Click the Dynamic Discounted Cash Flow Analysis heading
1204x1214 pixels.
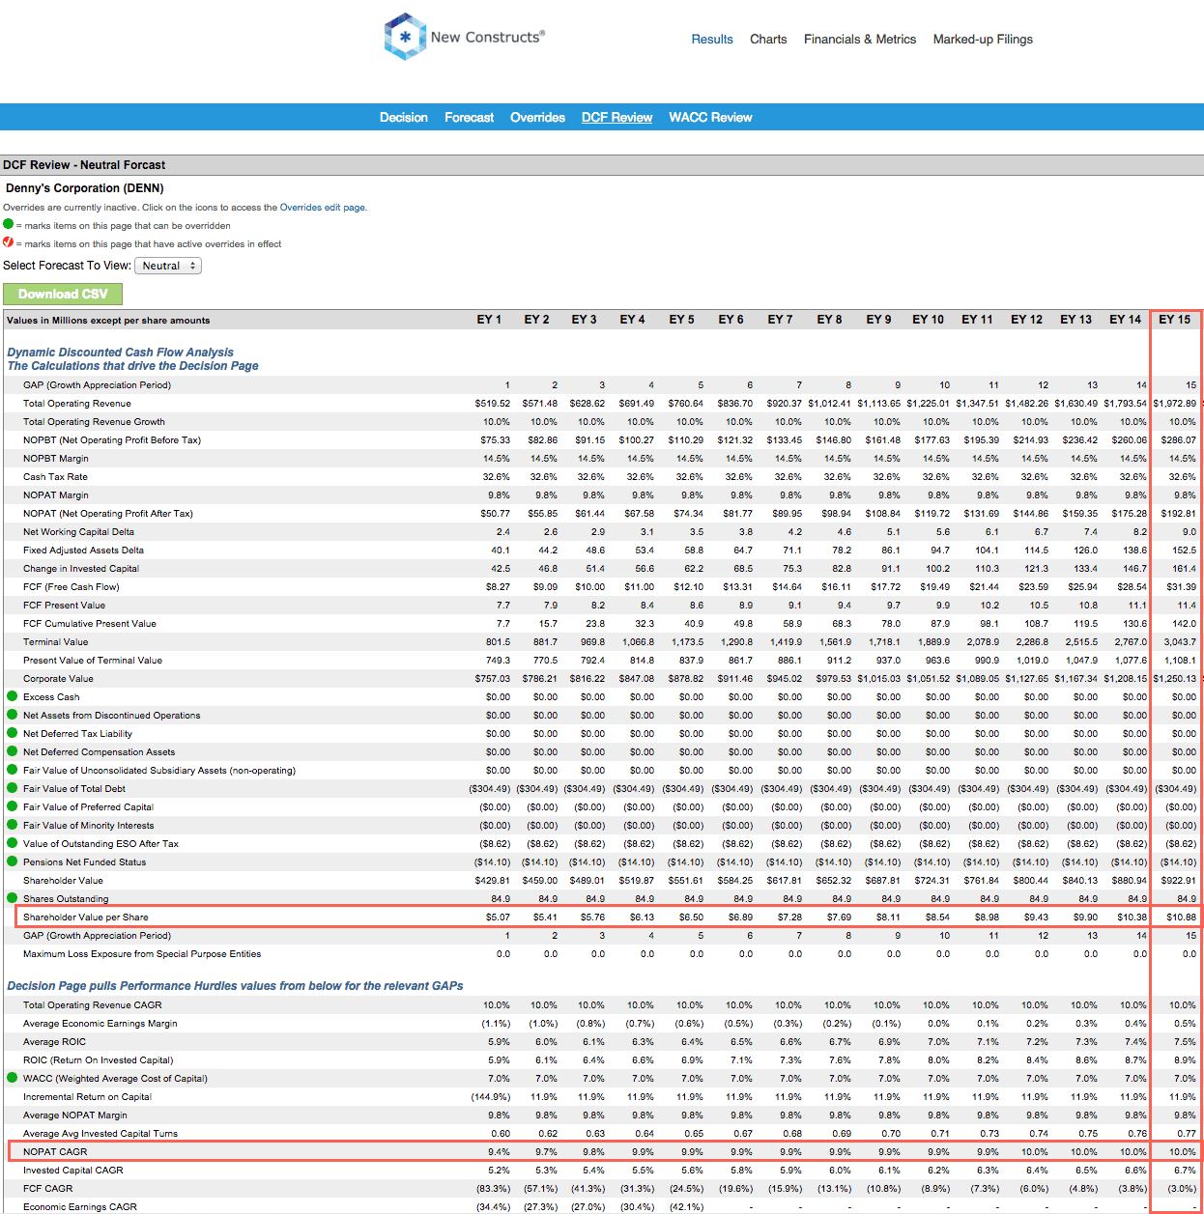(121, 353)
